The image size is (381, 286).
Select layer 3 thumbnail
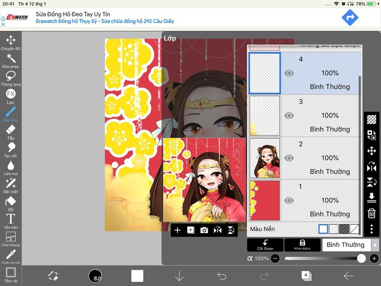[265, 115]
